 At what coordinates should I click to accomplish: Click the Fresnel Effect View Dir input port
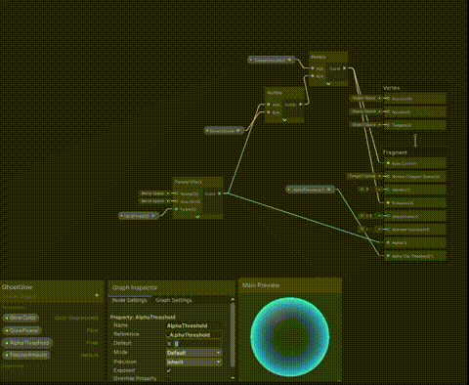pos(176,201)
